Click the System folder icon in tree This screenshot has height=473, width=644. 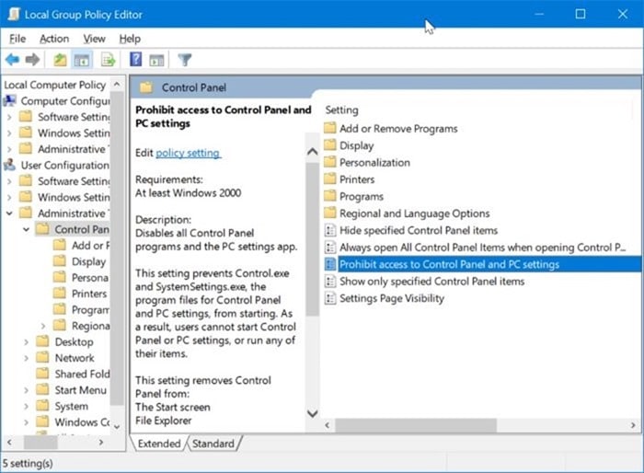coord(42,406)
